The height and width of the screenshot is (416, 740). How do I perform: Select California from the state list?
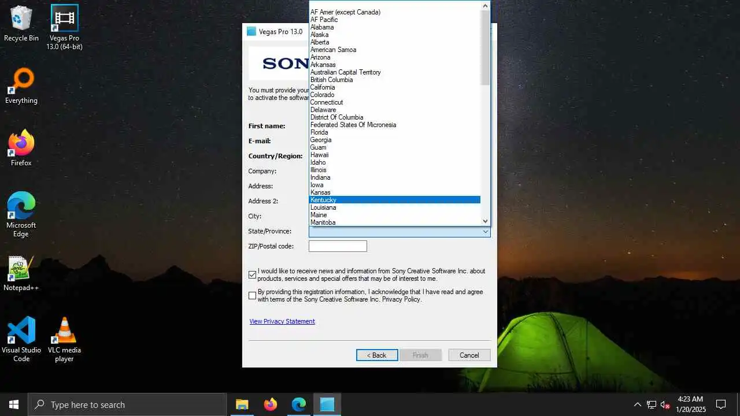(x=395, y=87)
